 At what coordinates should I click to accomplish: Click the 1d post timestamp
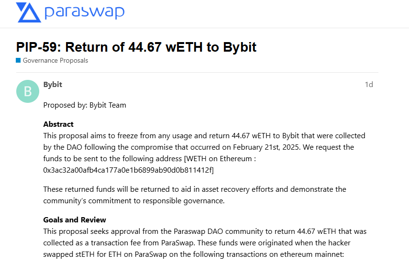[x=369, y=85]
